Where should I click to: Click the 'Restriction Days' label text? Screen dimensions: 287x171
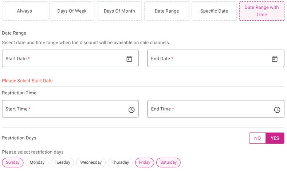pyautogui.click(x=19, y=138)
